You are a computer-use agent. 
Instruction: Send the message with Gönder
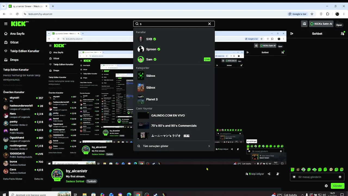click(338, 186)
